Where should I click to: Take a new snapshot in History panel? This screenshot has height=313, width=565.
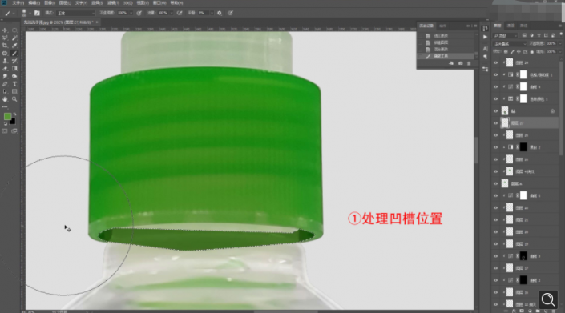460,63
